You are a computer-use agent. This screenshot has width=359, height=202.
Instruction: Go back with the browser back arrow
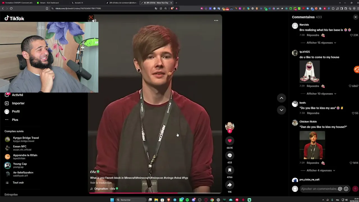click(x=3, y=8)
